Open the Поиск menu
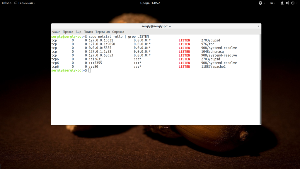Screen dimensions: 300x169 point(88,32)
